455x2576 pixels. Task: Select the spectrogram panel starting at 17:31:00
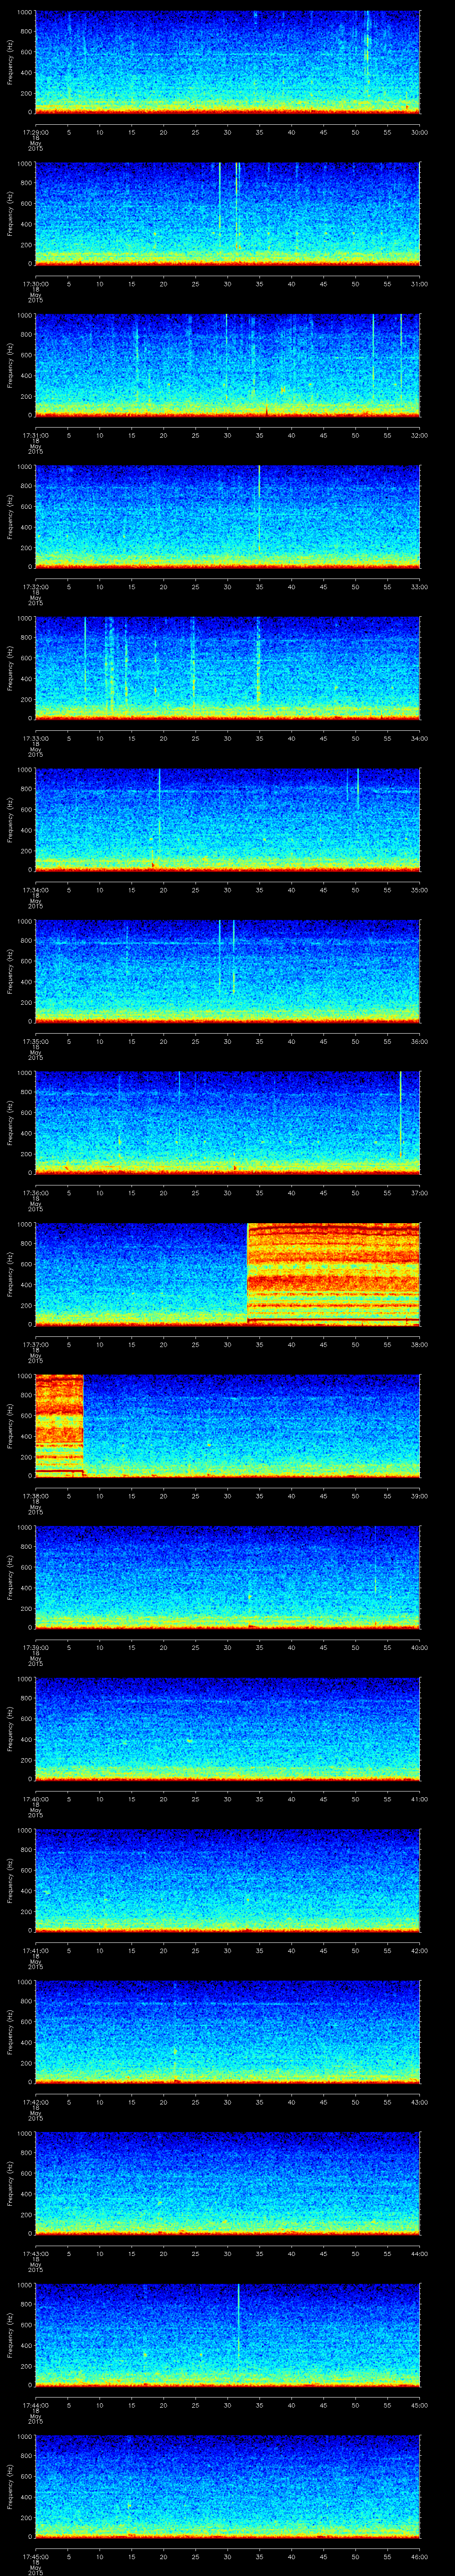227,364
